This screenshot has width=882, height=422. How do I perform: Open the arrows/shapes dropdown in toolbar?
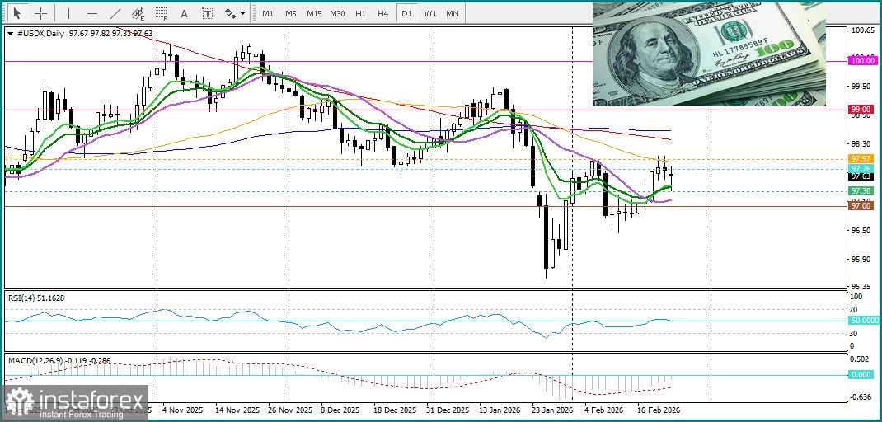[x=234, y=14]
